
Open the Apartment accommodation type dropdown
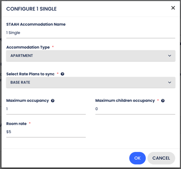click(91, 56)
